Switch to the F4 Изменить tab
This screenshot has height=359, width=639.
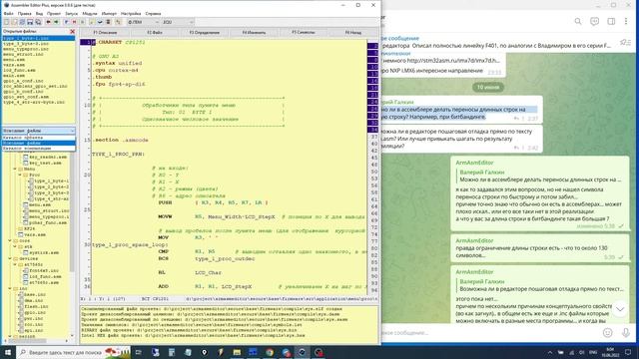pos(254,32)
